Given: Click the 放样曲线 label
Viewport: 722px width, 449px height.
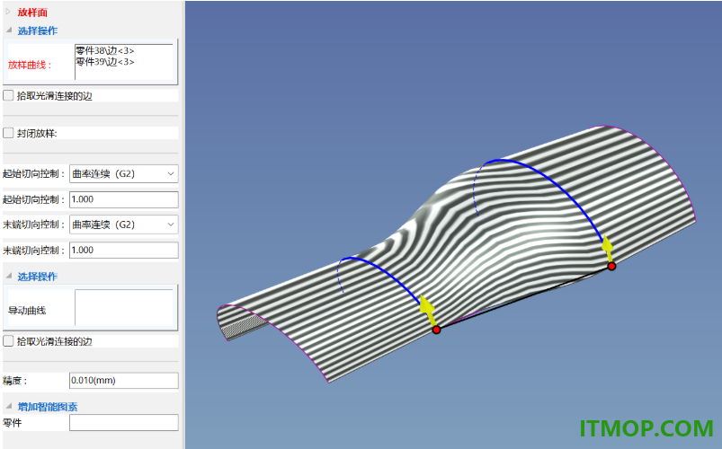Looking at the screenshot, I should [30, 65].
